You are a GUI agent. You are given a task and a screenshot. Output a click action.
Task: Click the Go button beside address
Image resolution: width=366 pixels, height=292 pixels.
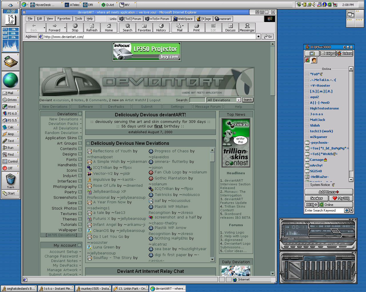[x=268, y=36]
